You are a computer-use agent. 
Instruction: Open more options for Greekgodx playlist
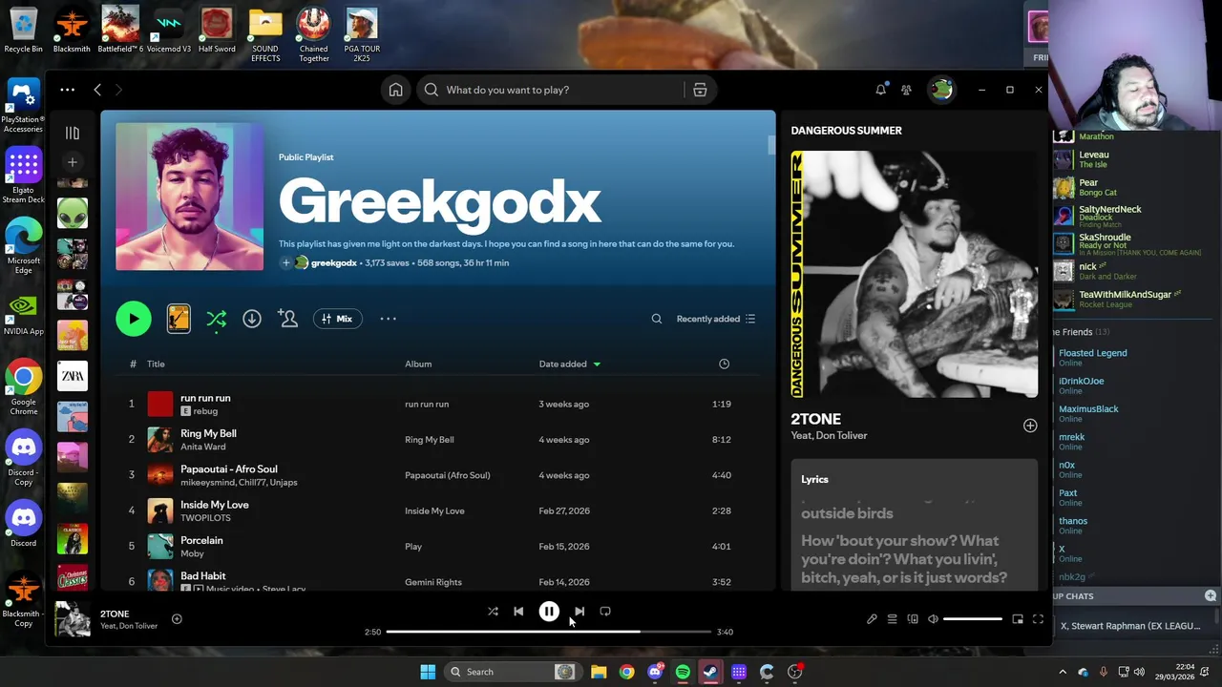click(x=388, y=319)
